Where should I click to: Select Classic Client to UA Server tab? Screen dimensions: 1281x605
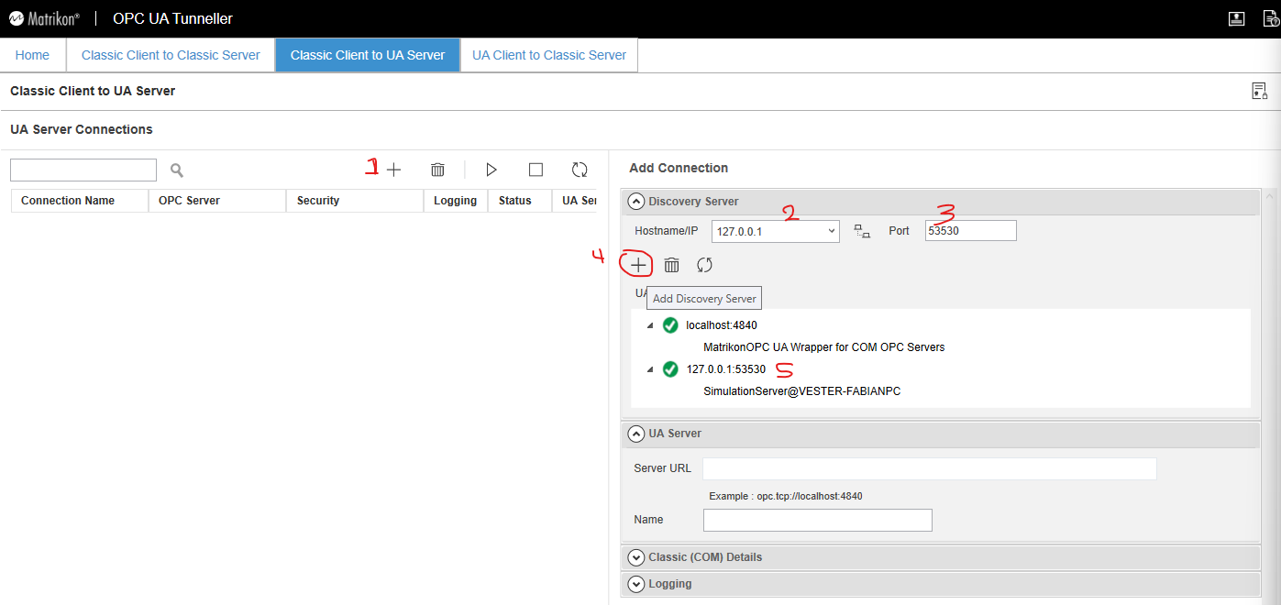coord(368,55)
